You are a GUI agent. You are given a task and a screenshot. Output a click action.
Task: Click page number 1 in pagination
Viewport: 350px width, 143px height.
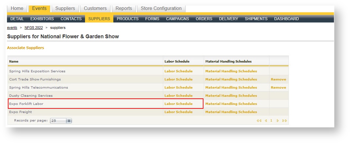[x=271, y=121]
